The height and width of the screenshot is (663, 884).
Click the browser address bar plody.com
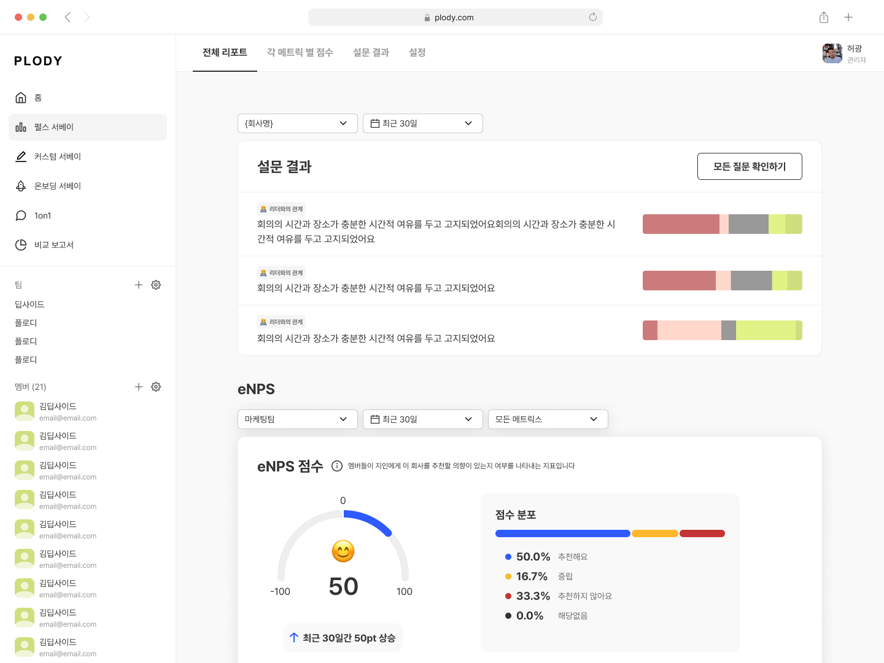coord(456,17)
